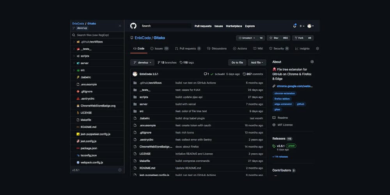Image resolution: width=390 pixels, height=195 pixels.
Task: Switch to the repository Issues tab
Action: pos(160,48)
